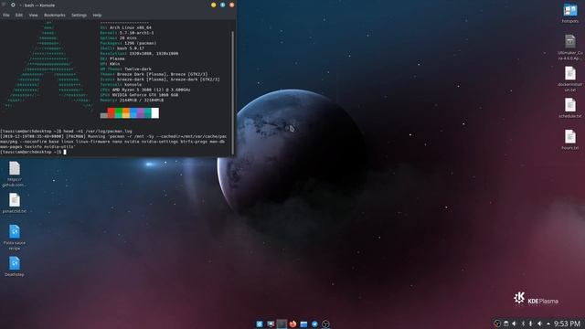Select the text file icon below the github link
Image resolution: width=585 pixels, height=329 pixels.
coord(15,203)
